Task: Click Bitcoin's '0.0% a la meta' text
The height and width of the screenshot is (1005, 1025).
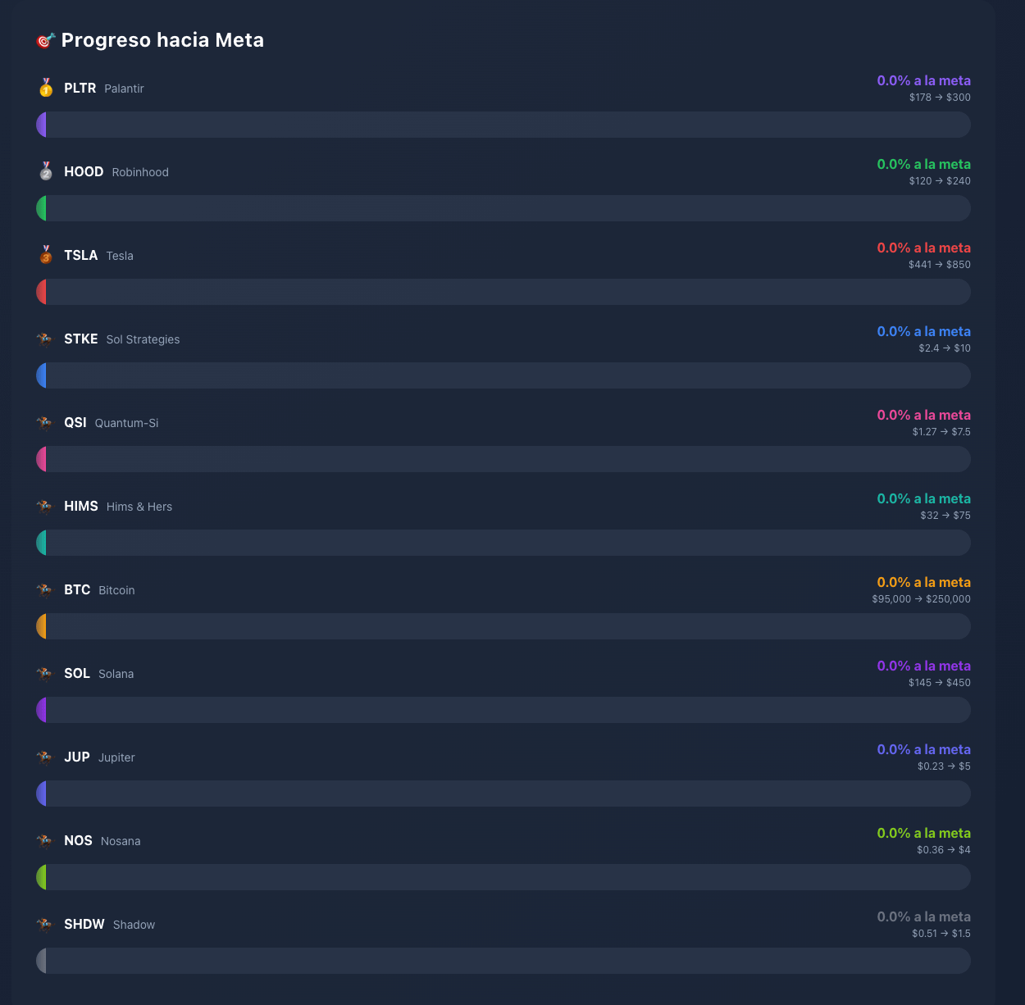Action: click(924, 582)
